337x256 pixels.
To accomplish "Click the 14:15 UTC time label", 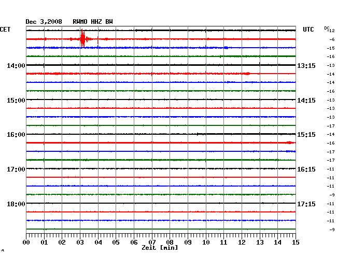I will (306, 101).
